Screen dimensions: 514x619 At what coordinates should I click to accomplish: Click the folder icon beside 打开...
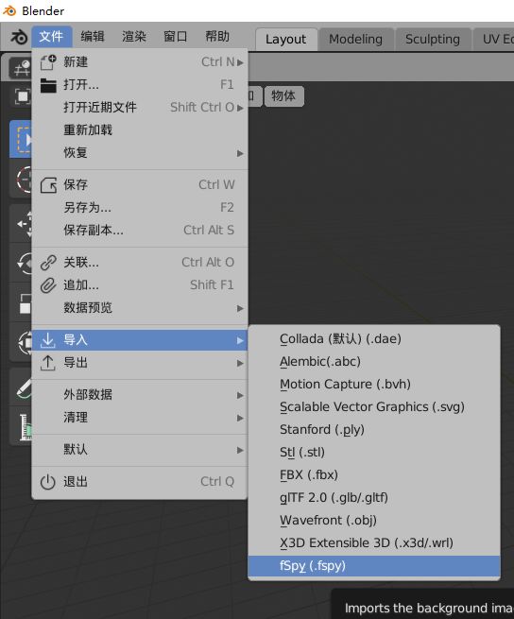[x=48, y=85]
